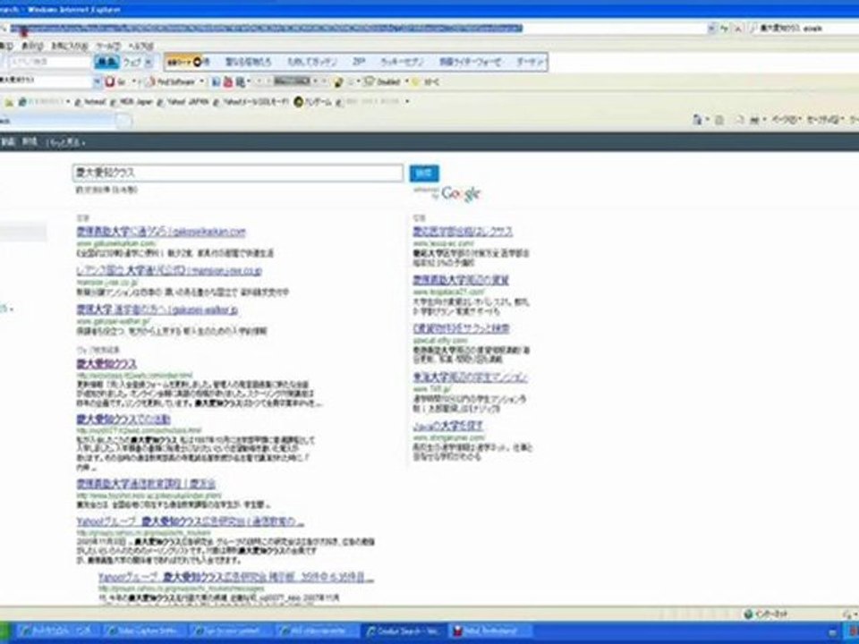Click the page search field containing 慶大愛知クラス
Viewport: 859px width, 644px height.
click(x=238, y=173)
